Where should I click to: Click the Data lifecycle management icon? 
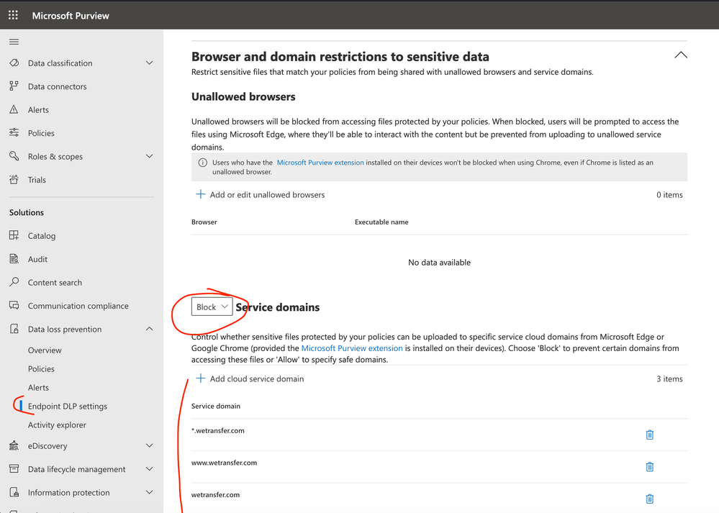[x=14, y=468]
